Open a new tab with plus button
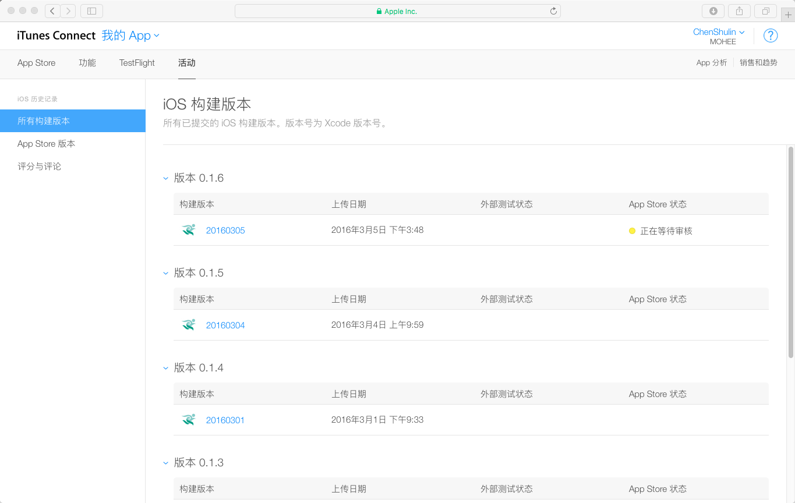Screen dimensions: 795x503 [788, 15]
